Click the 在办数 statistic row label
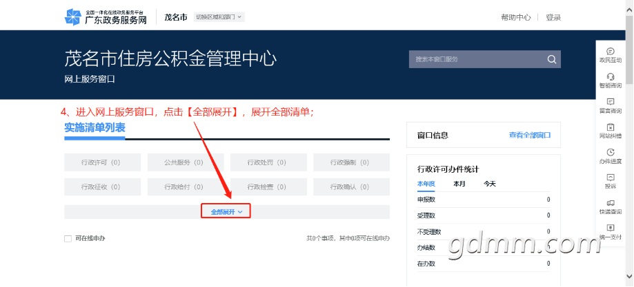Screen dimensions: 634x287 (426, 264)
